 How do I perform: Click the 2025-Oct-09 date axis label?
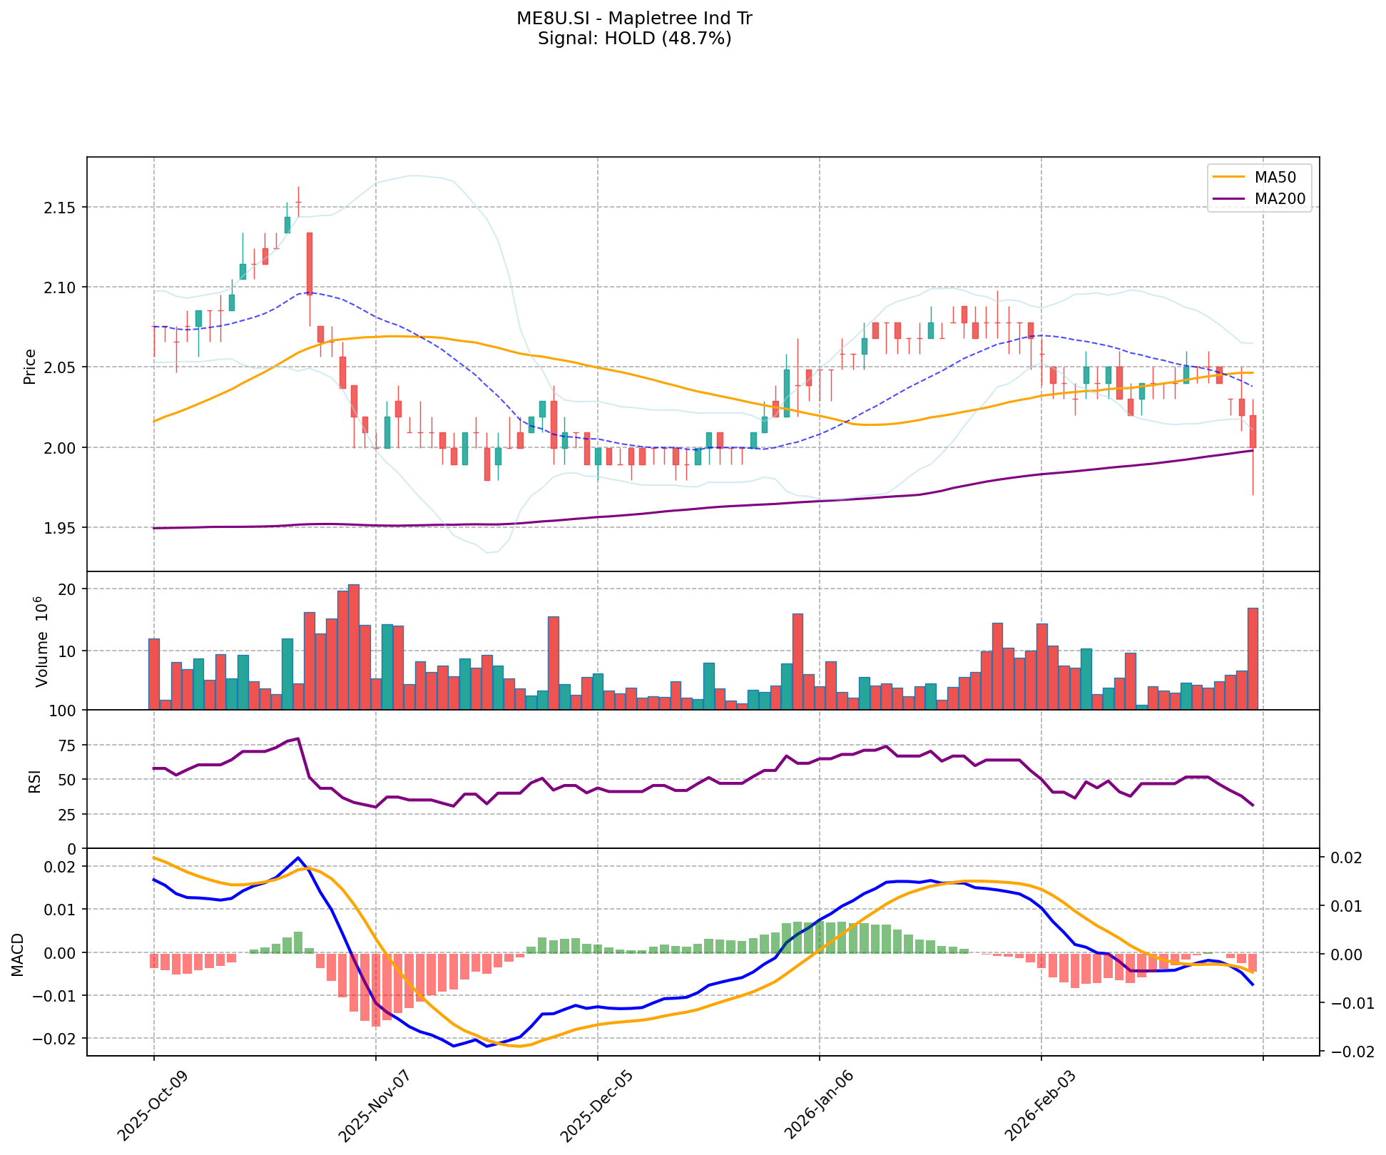point(152,1106)
